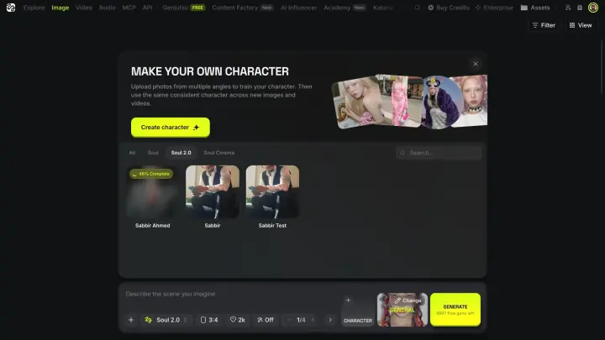The width and height of the screenshot is (605, 340).
Task: Switch to Video section
Action: (x=84, y=8)
